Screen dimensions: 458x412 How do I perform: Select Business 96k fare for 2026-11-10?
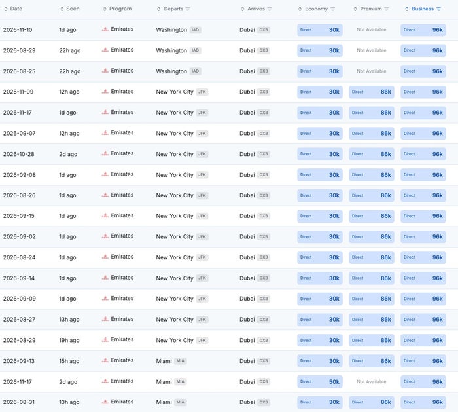[423, 30]
